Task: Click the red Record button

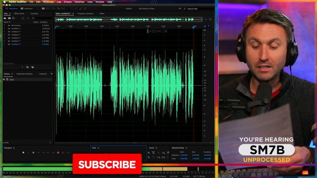Action: [x=58, y=153]
